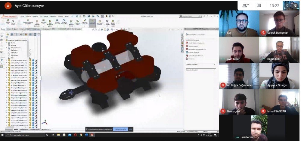The height and width of the screenshot is (141, 301).
Task: Click the Zoom to Fit view icon
Action: [93, 29]
